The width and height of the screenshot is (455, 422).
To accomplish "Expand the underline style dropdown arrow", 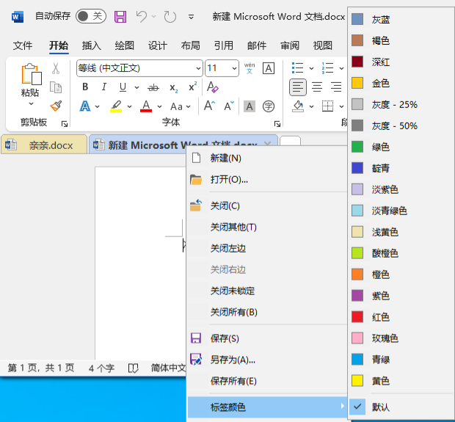I will [x=136, y=87].
